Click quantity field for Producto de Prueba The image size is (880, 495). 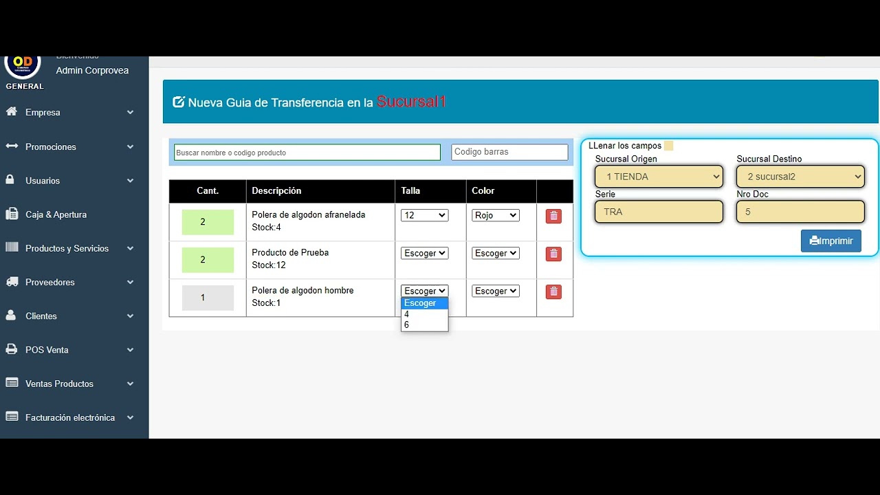pyautogui.click(x=208, y=260)
